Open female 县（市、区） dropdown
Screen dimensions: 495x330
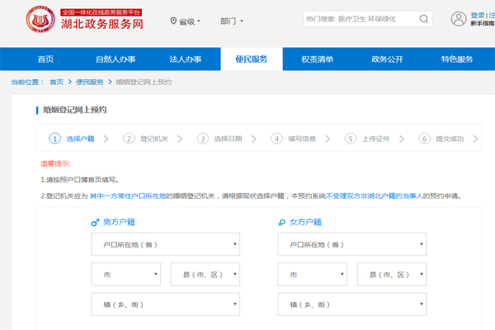click(392, 274)
